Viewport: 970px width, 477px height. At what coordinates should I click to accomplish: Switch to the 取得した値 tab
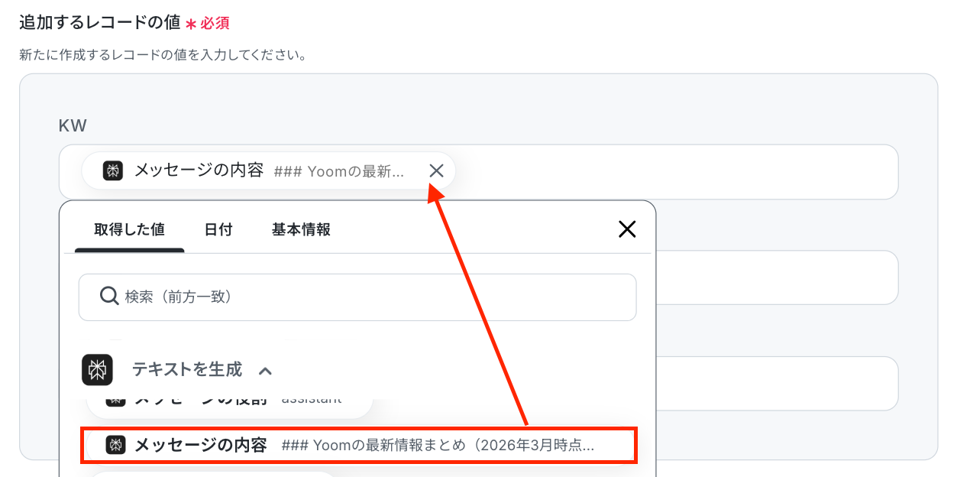129,229
